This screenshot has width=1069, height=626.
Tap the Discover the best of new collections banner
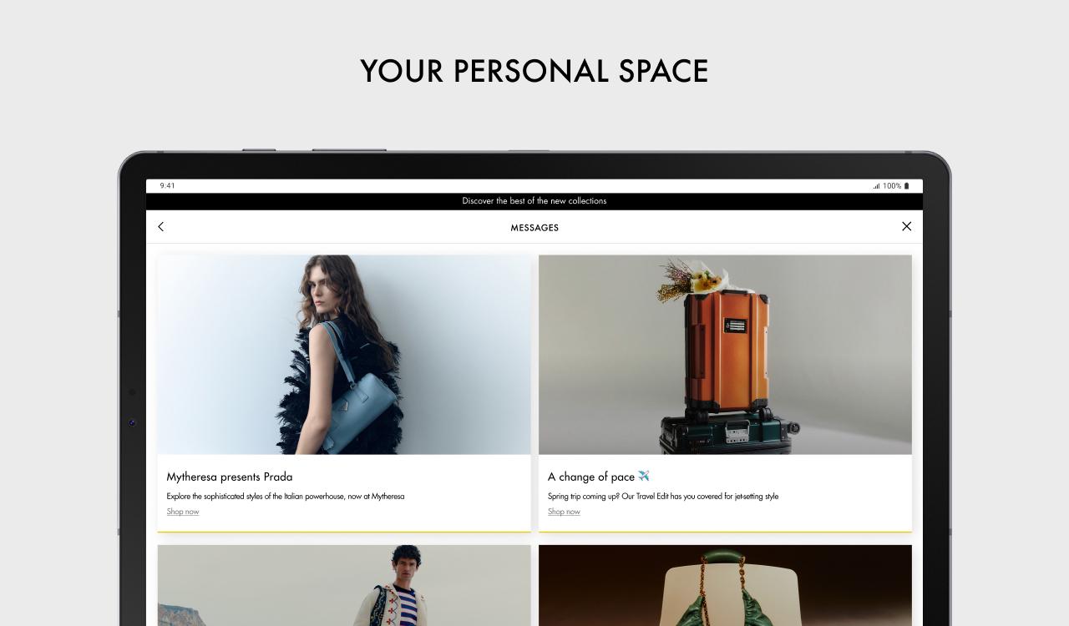534,201
